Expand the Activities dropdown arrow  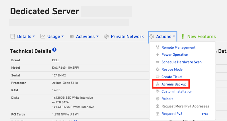97,37
